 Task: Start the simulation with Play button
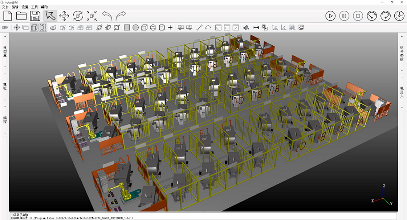[x=331, y=16]
